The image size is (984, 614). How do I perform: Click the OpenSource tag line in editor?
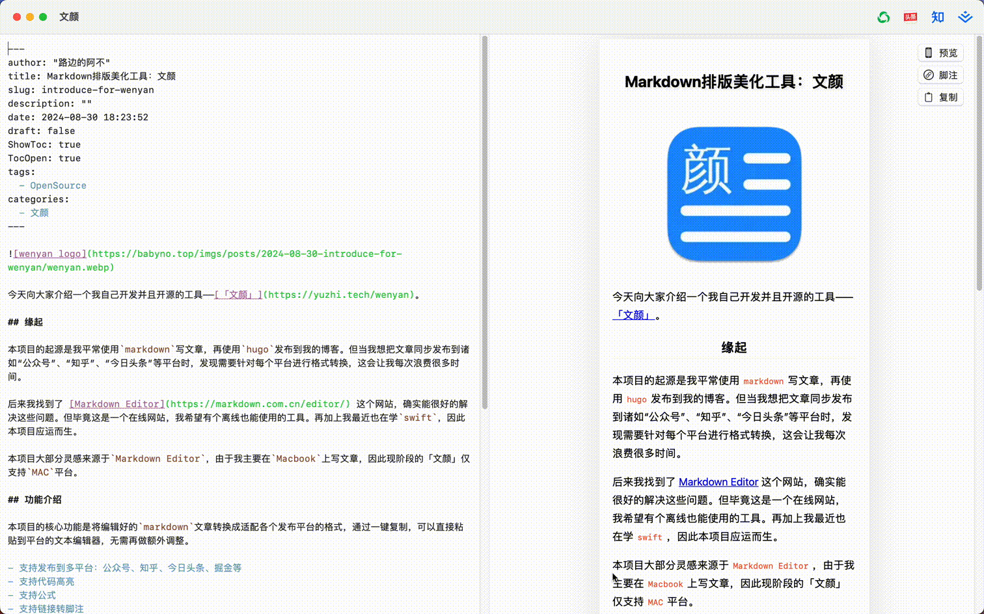53,185
